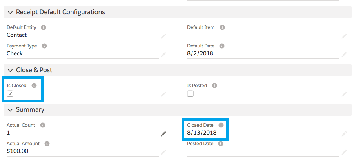Click the Closed Date value 8/13/2018

[x=202, y=133]
